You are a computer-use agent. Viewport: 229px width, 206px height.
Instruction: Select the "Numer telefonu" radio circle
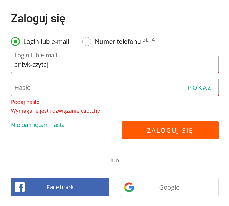point(87,42)
